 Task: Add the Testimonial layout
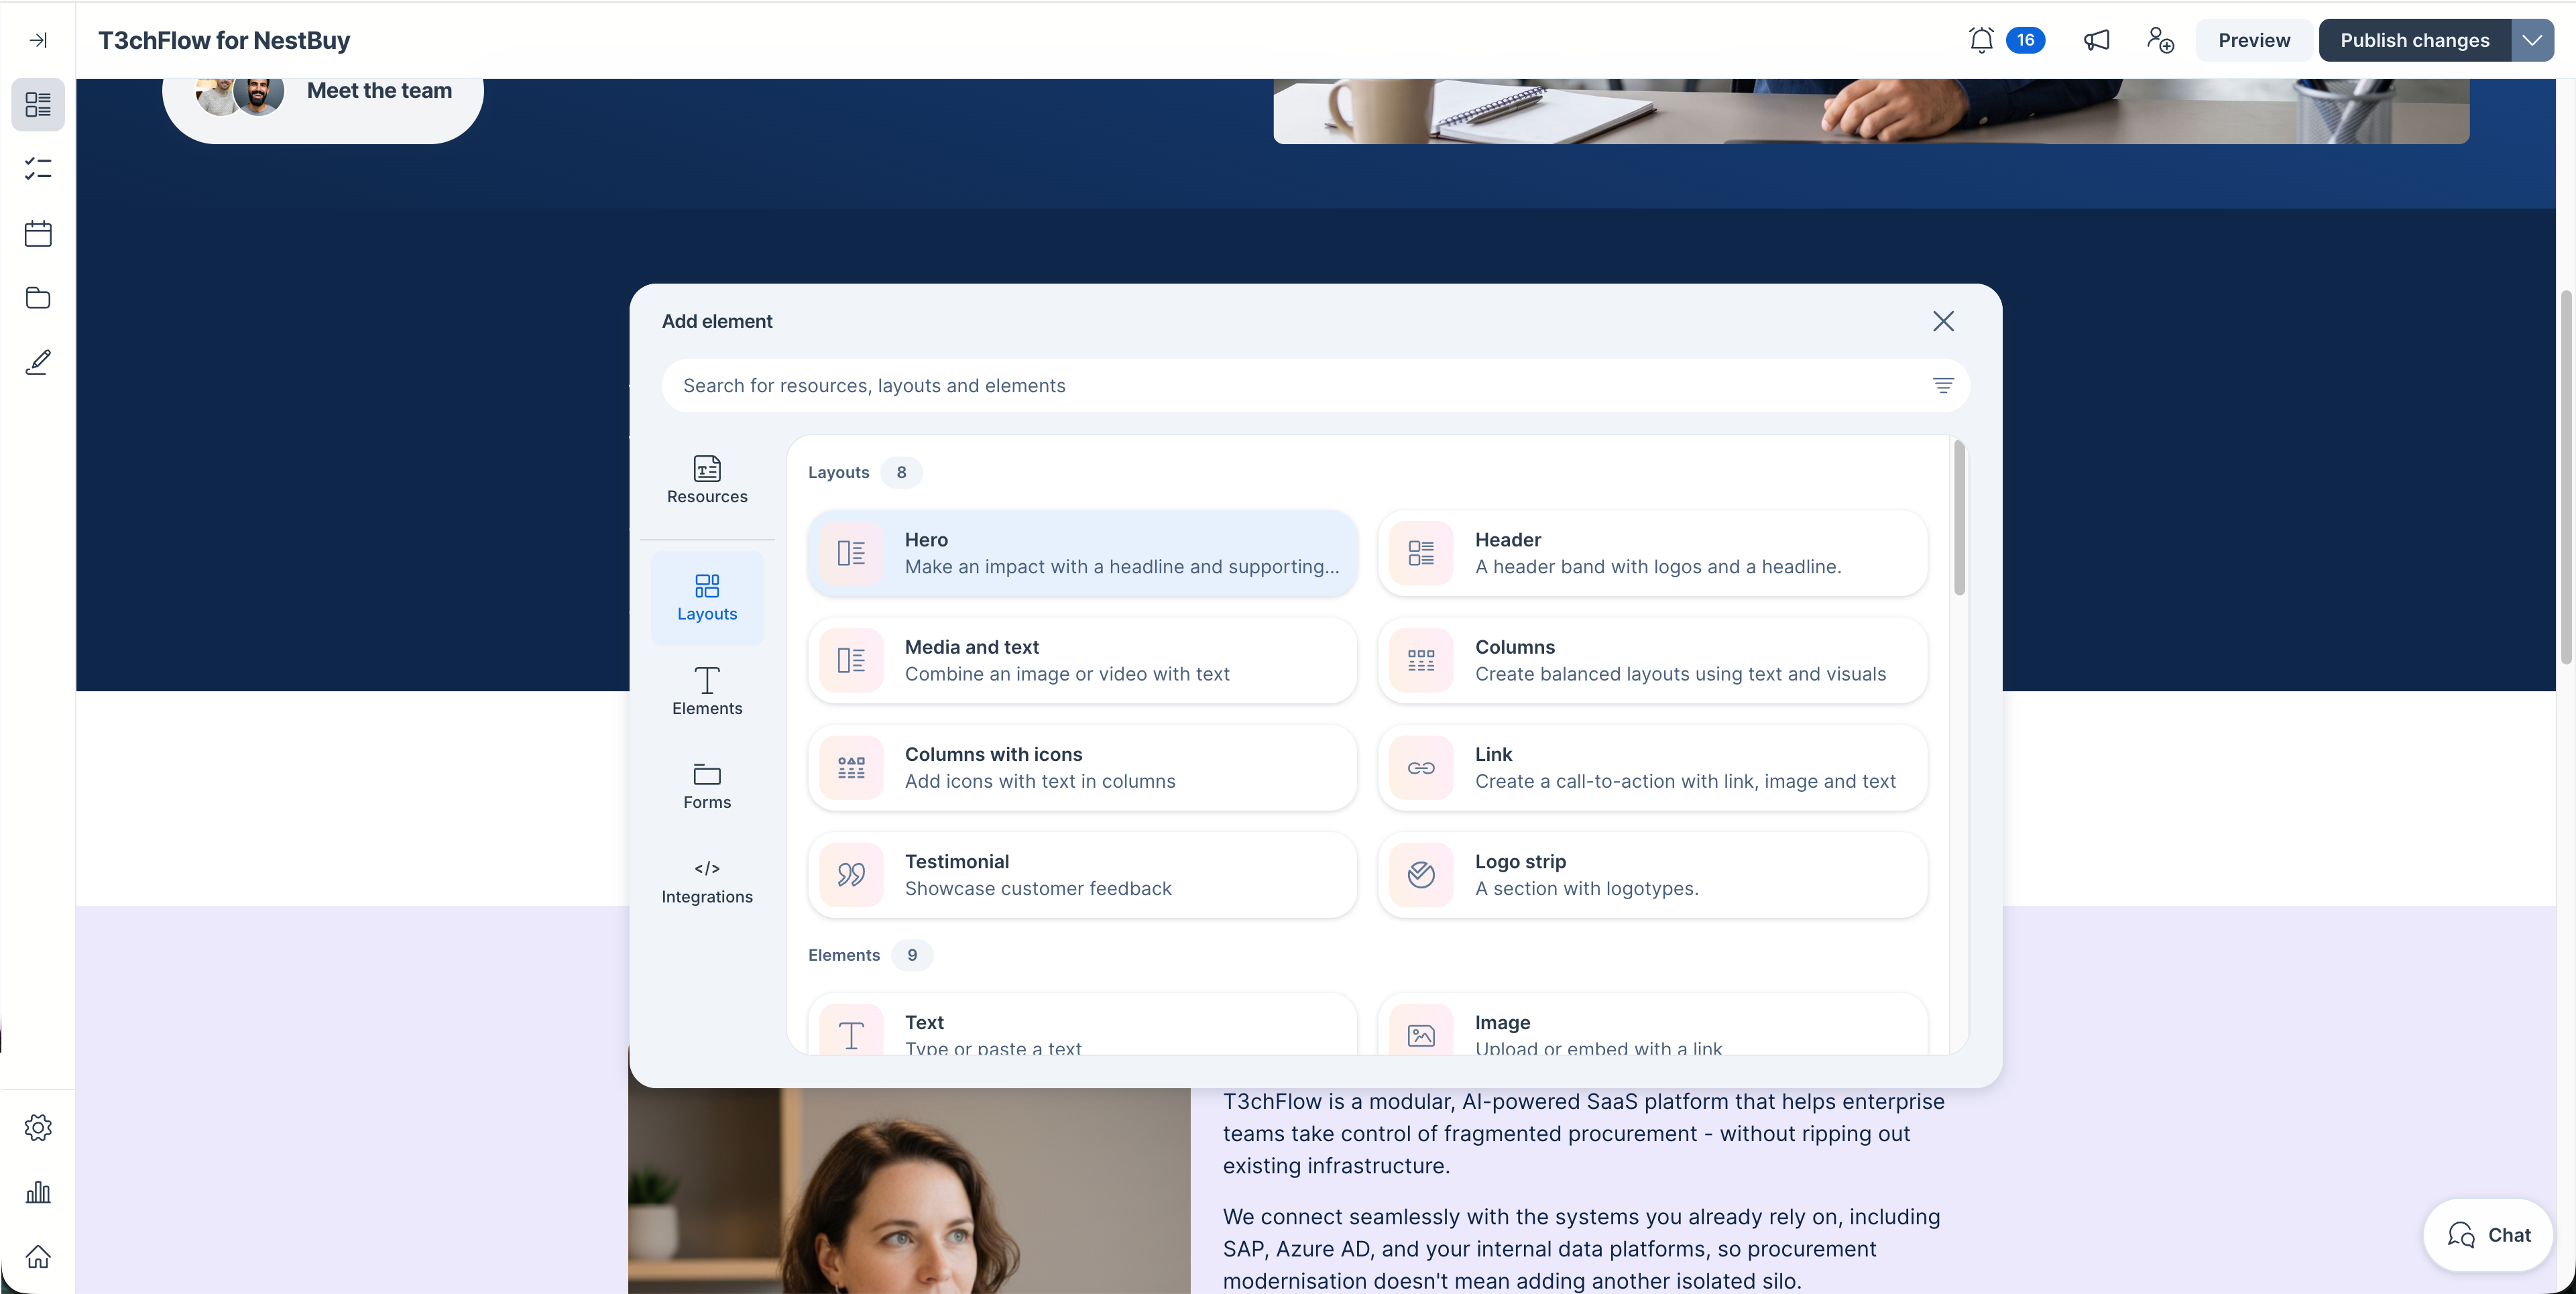point(1082,874)
